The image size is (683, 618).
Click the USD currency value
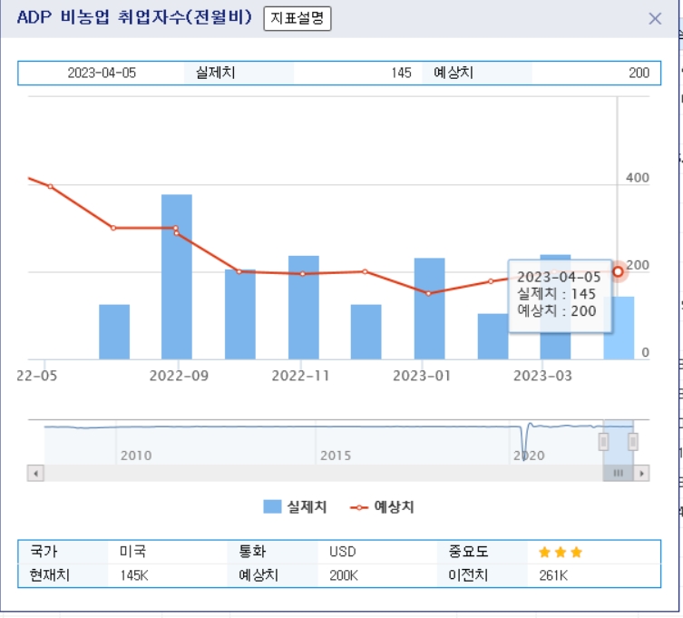pos(342,552)
